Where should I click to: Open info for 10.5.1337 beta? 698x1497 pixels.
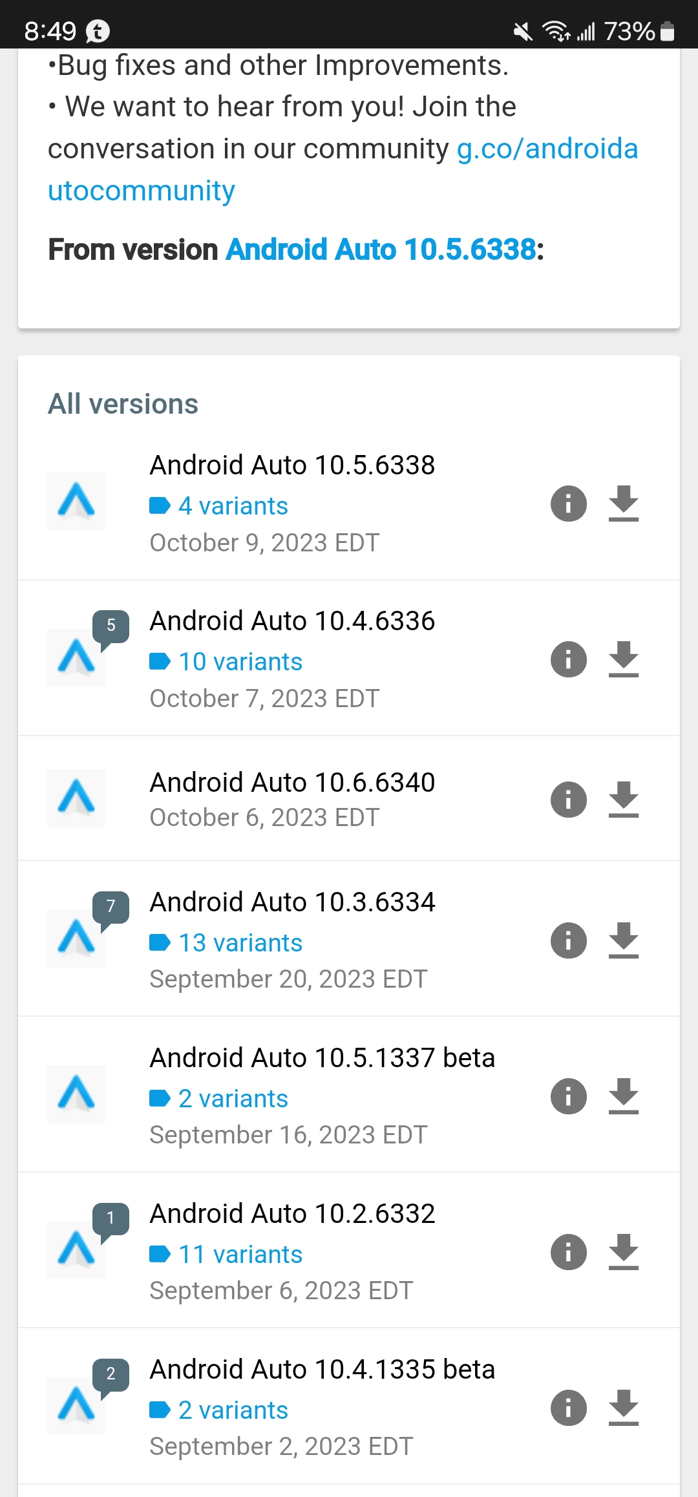(x=569, y=1096)
